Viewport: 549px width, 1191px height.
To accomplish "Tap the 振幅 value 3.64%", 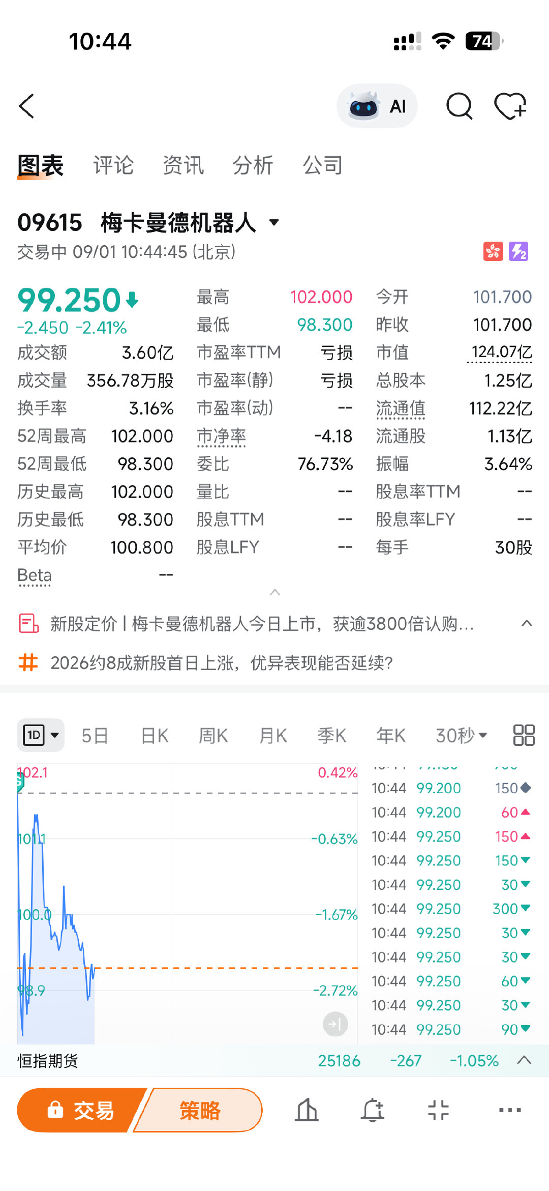I will tap(508, 464).
